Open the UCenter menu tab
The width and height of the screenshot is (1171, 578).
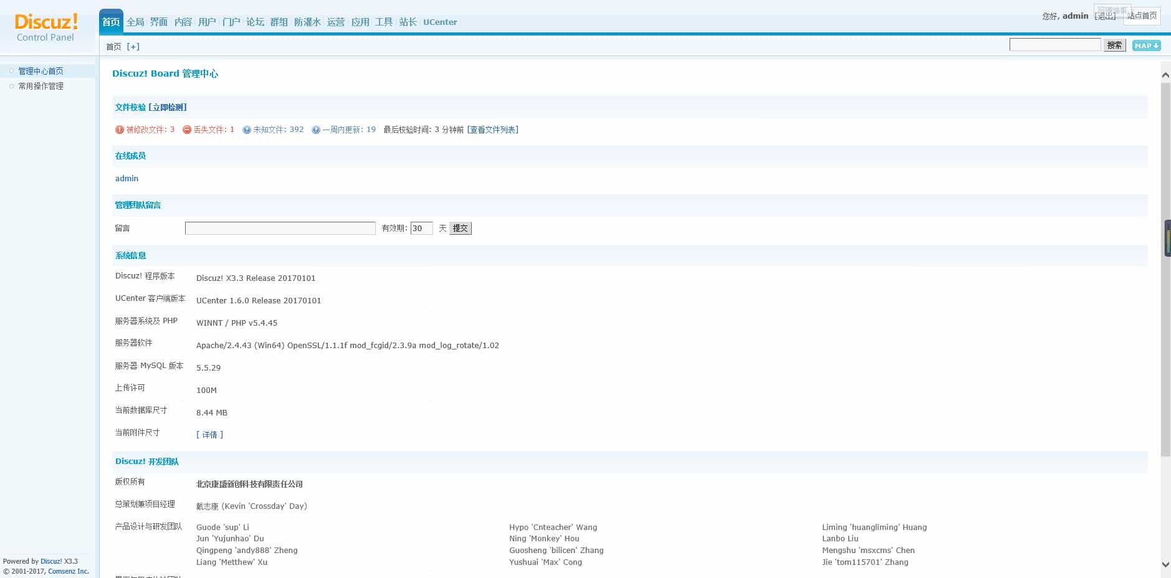(x=440, y=22)
